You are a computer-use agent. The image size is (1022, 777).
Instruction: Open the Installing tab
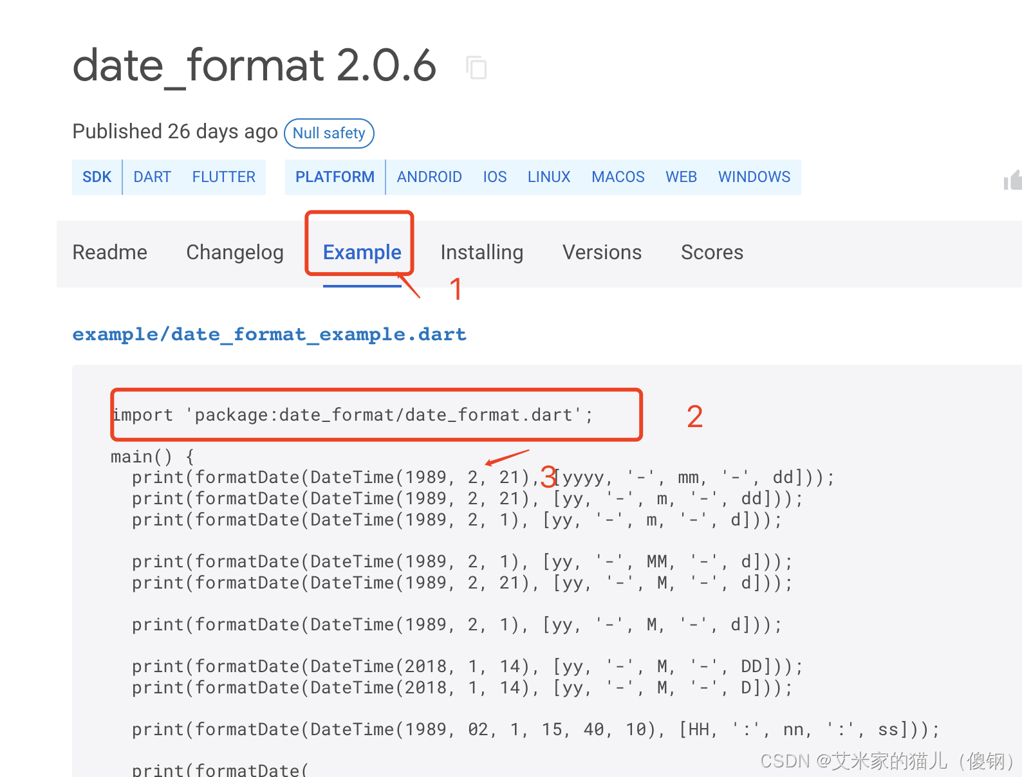[482, 252]
